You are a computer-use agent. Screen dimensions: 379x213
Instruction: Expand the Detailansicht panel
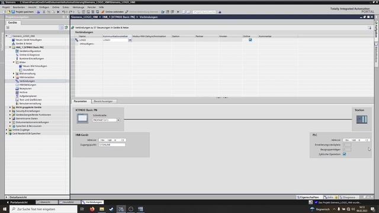(7, 197)
